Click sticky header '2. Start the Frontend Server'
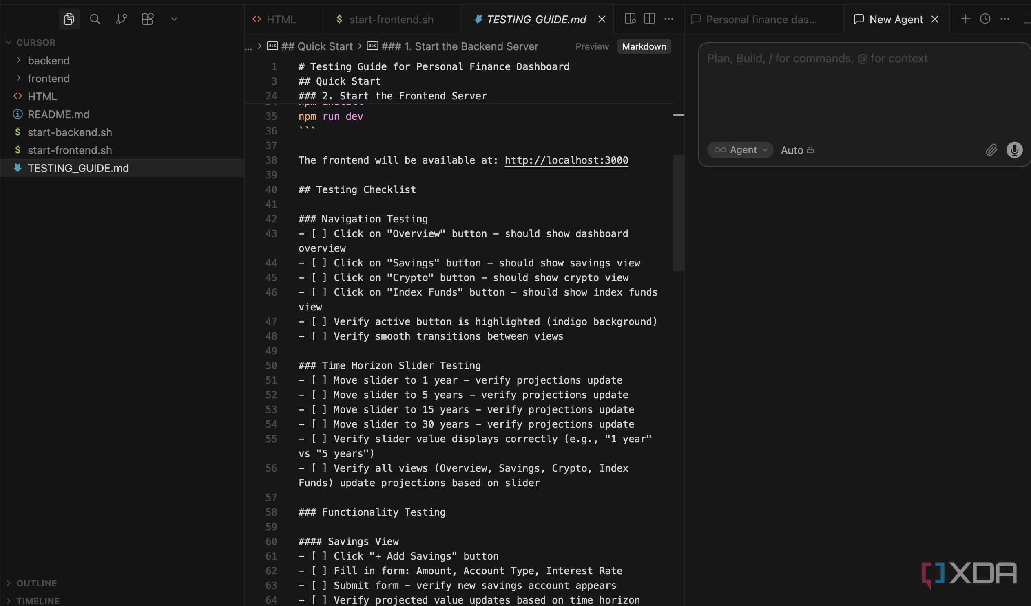Viewport: 1031px width, 606px height. point(392,96)
